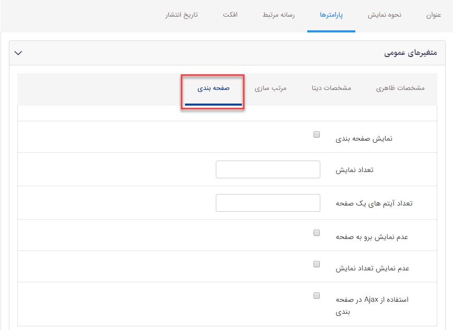Select the پارامترها tab
The image size is (453, 330).
(x=331, y=15)
